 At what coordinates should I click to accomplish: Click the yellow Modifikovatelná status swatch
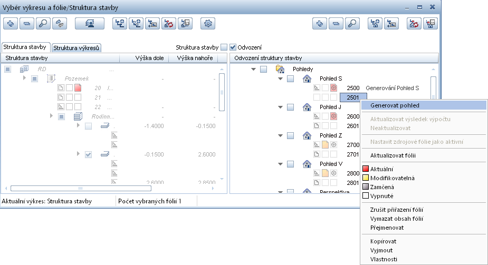point(366,178)
